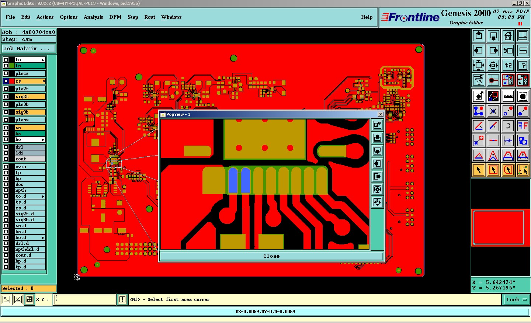
Task: Click Close button in Popview window
Action: (x=271, y=256)
